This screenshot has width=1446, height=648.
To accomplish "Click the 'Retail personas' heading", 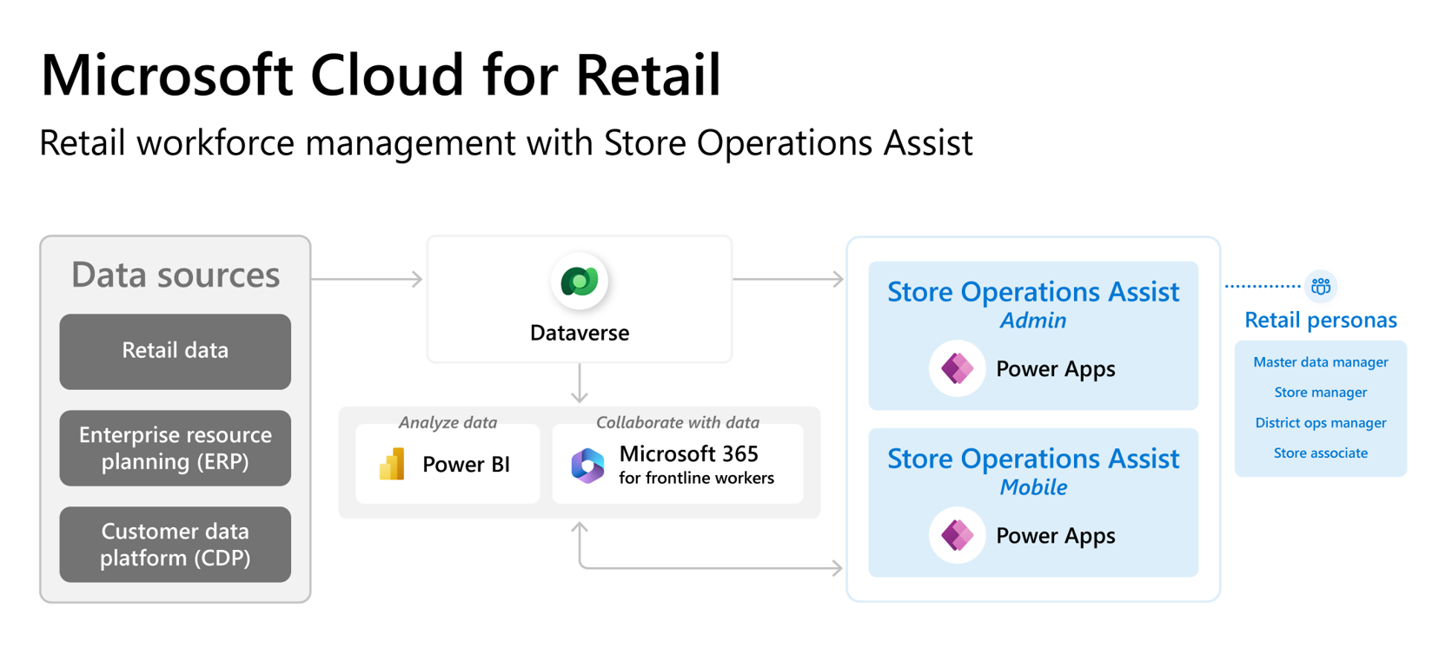I will pos(1321,321).
